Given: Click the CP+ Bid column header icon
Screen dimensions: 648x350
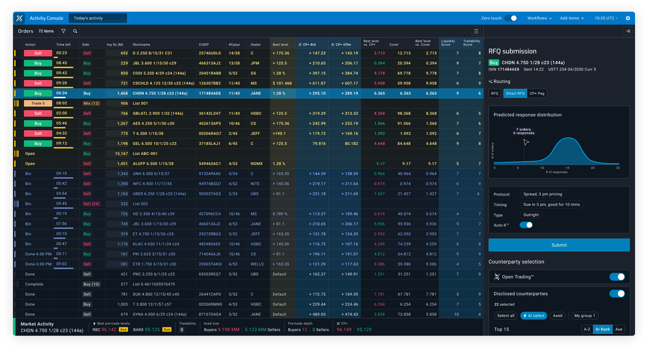Looking at the screenshot, I should point(300,45).
